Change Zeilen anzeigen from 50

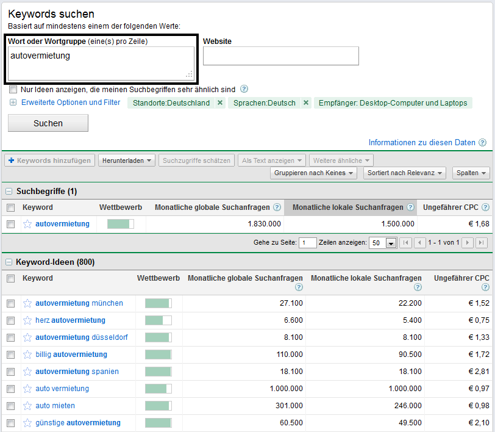(x=388, y=242)
